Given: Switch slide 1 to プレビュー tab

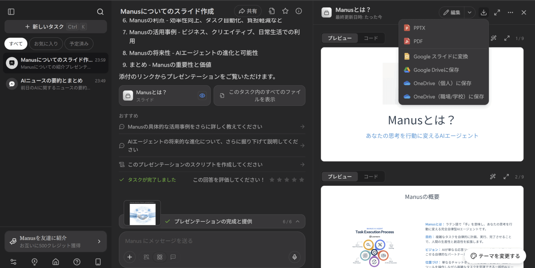Looking at the screenshot, I should (x=340, y=38).
